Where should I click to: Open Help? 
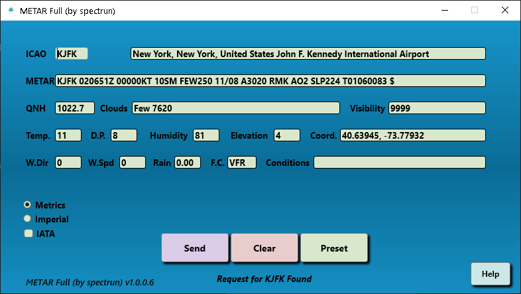pos(491,274)
